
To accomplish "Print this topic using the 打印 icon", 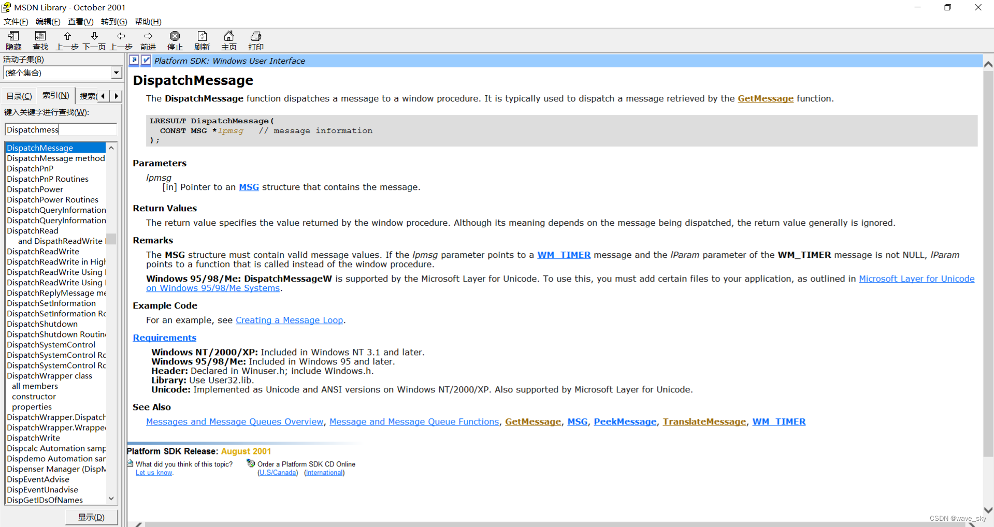I will click(255, 40).
